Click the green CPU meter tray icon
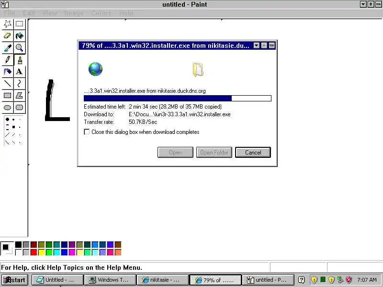The height and width of the screenshot is (287, 383). [x=323, y=279]
